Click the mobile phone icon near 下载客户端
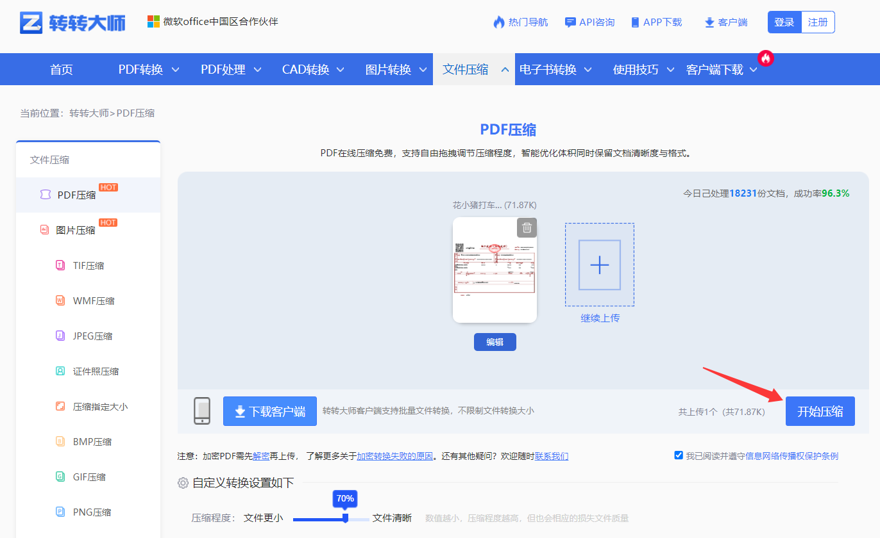Screen dimensions: 880x538 tap(202, 411)
